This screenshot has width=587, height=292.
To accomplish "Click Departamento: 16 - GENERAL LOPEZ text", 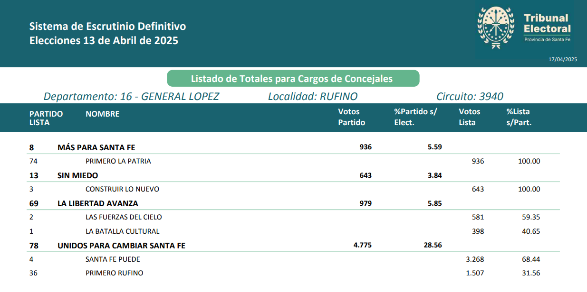I will point(131,97).
